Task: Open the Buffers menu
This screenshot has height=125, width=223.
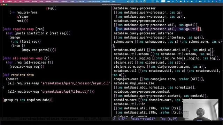Action: [34, 1]
